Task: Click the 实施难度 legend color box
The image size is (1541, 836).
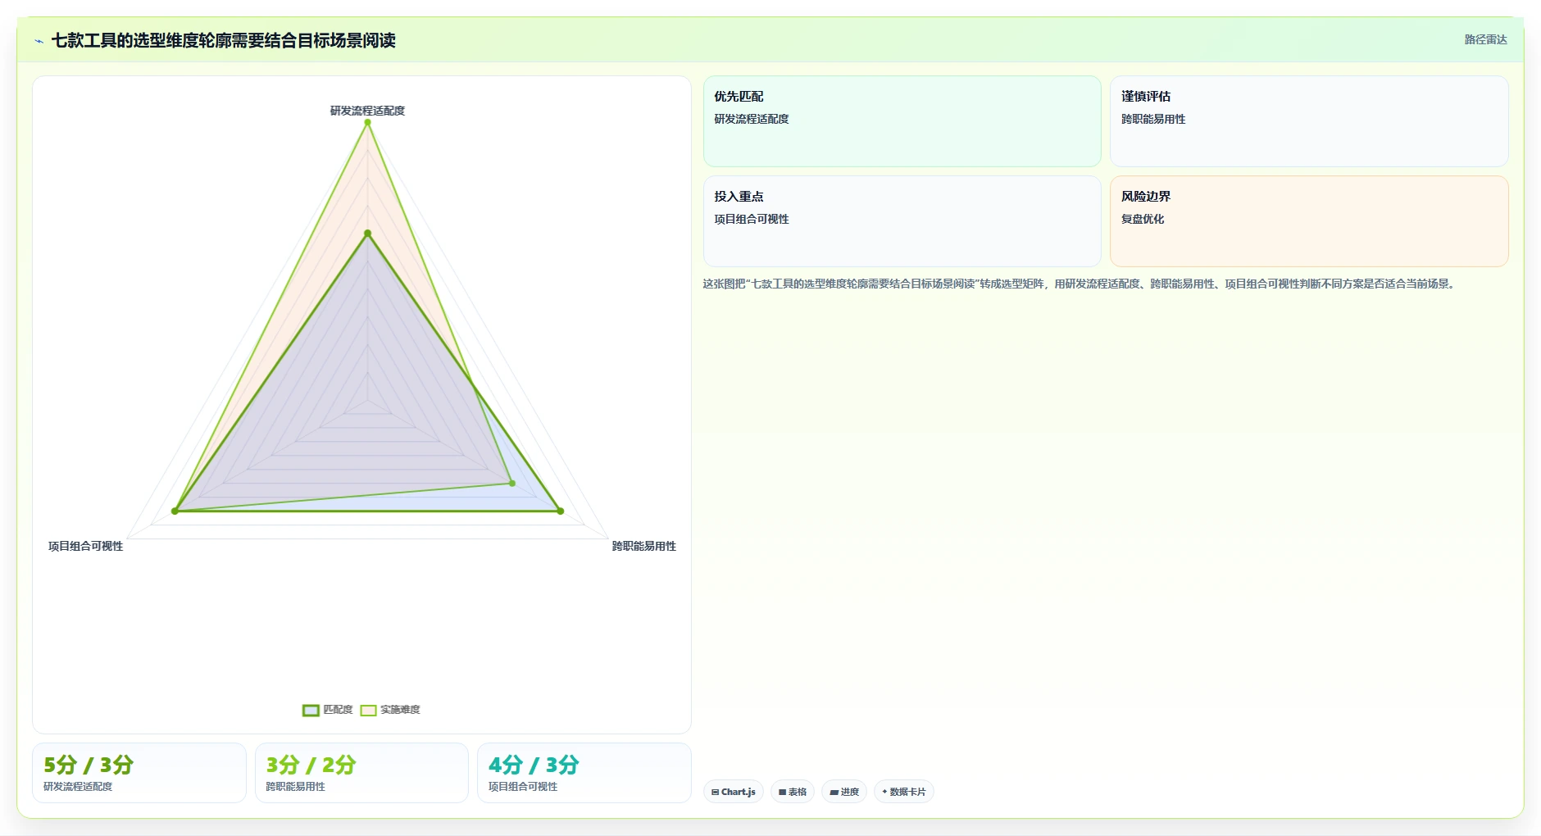Action: [x=368, y=711]
